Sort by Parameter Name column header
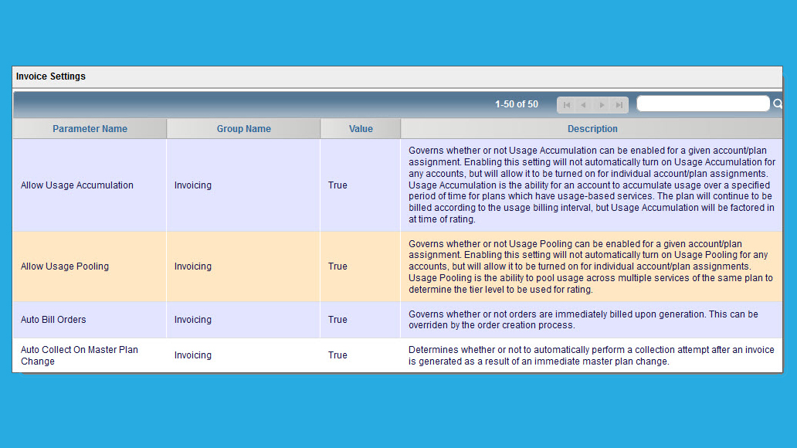Viewport: 797px width, 448px height. [90, 129]
